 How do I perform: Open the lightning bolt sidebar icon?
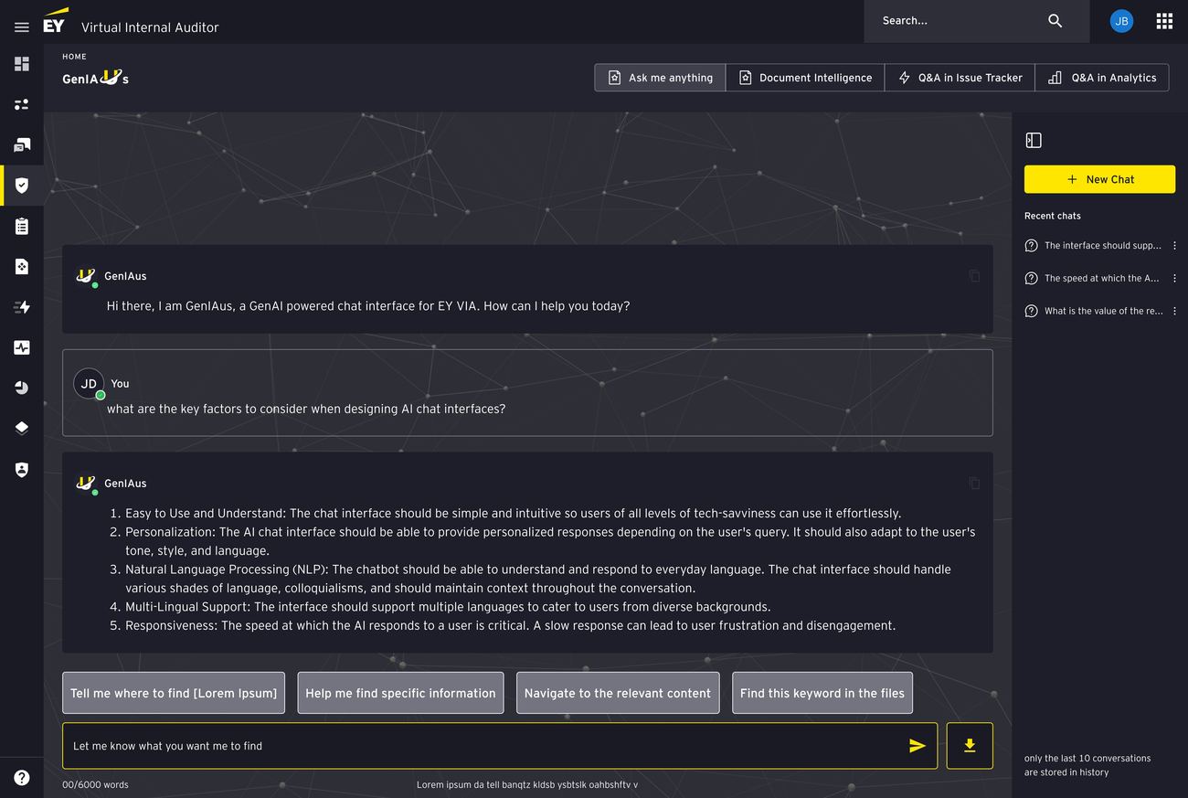[22, 307]
